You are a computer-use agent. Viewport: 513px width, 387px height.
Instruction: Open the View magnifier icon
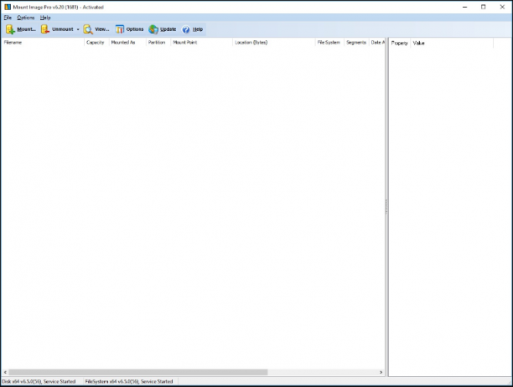coord(88,29)
